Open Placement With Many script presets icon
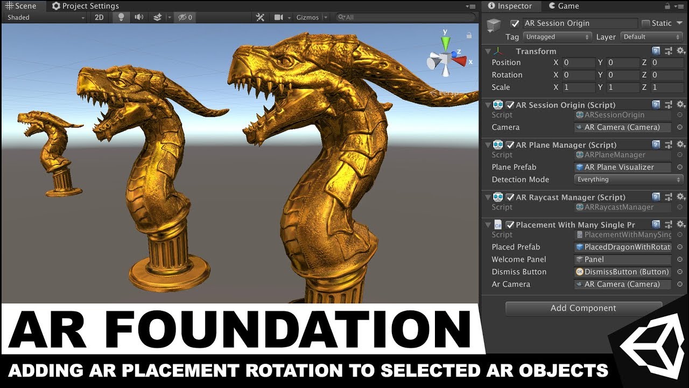The width and height of the screenshot is (689, 388). tap(669, 224)
